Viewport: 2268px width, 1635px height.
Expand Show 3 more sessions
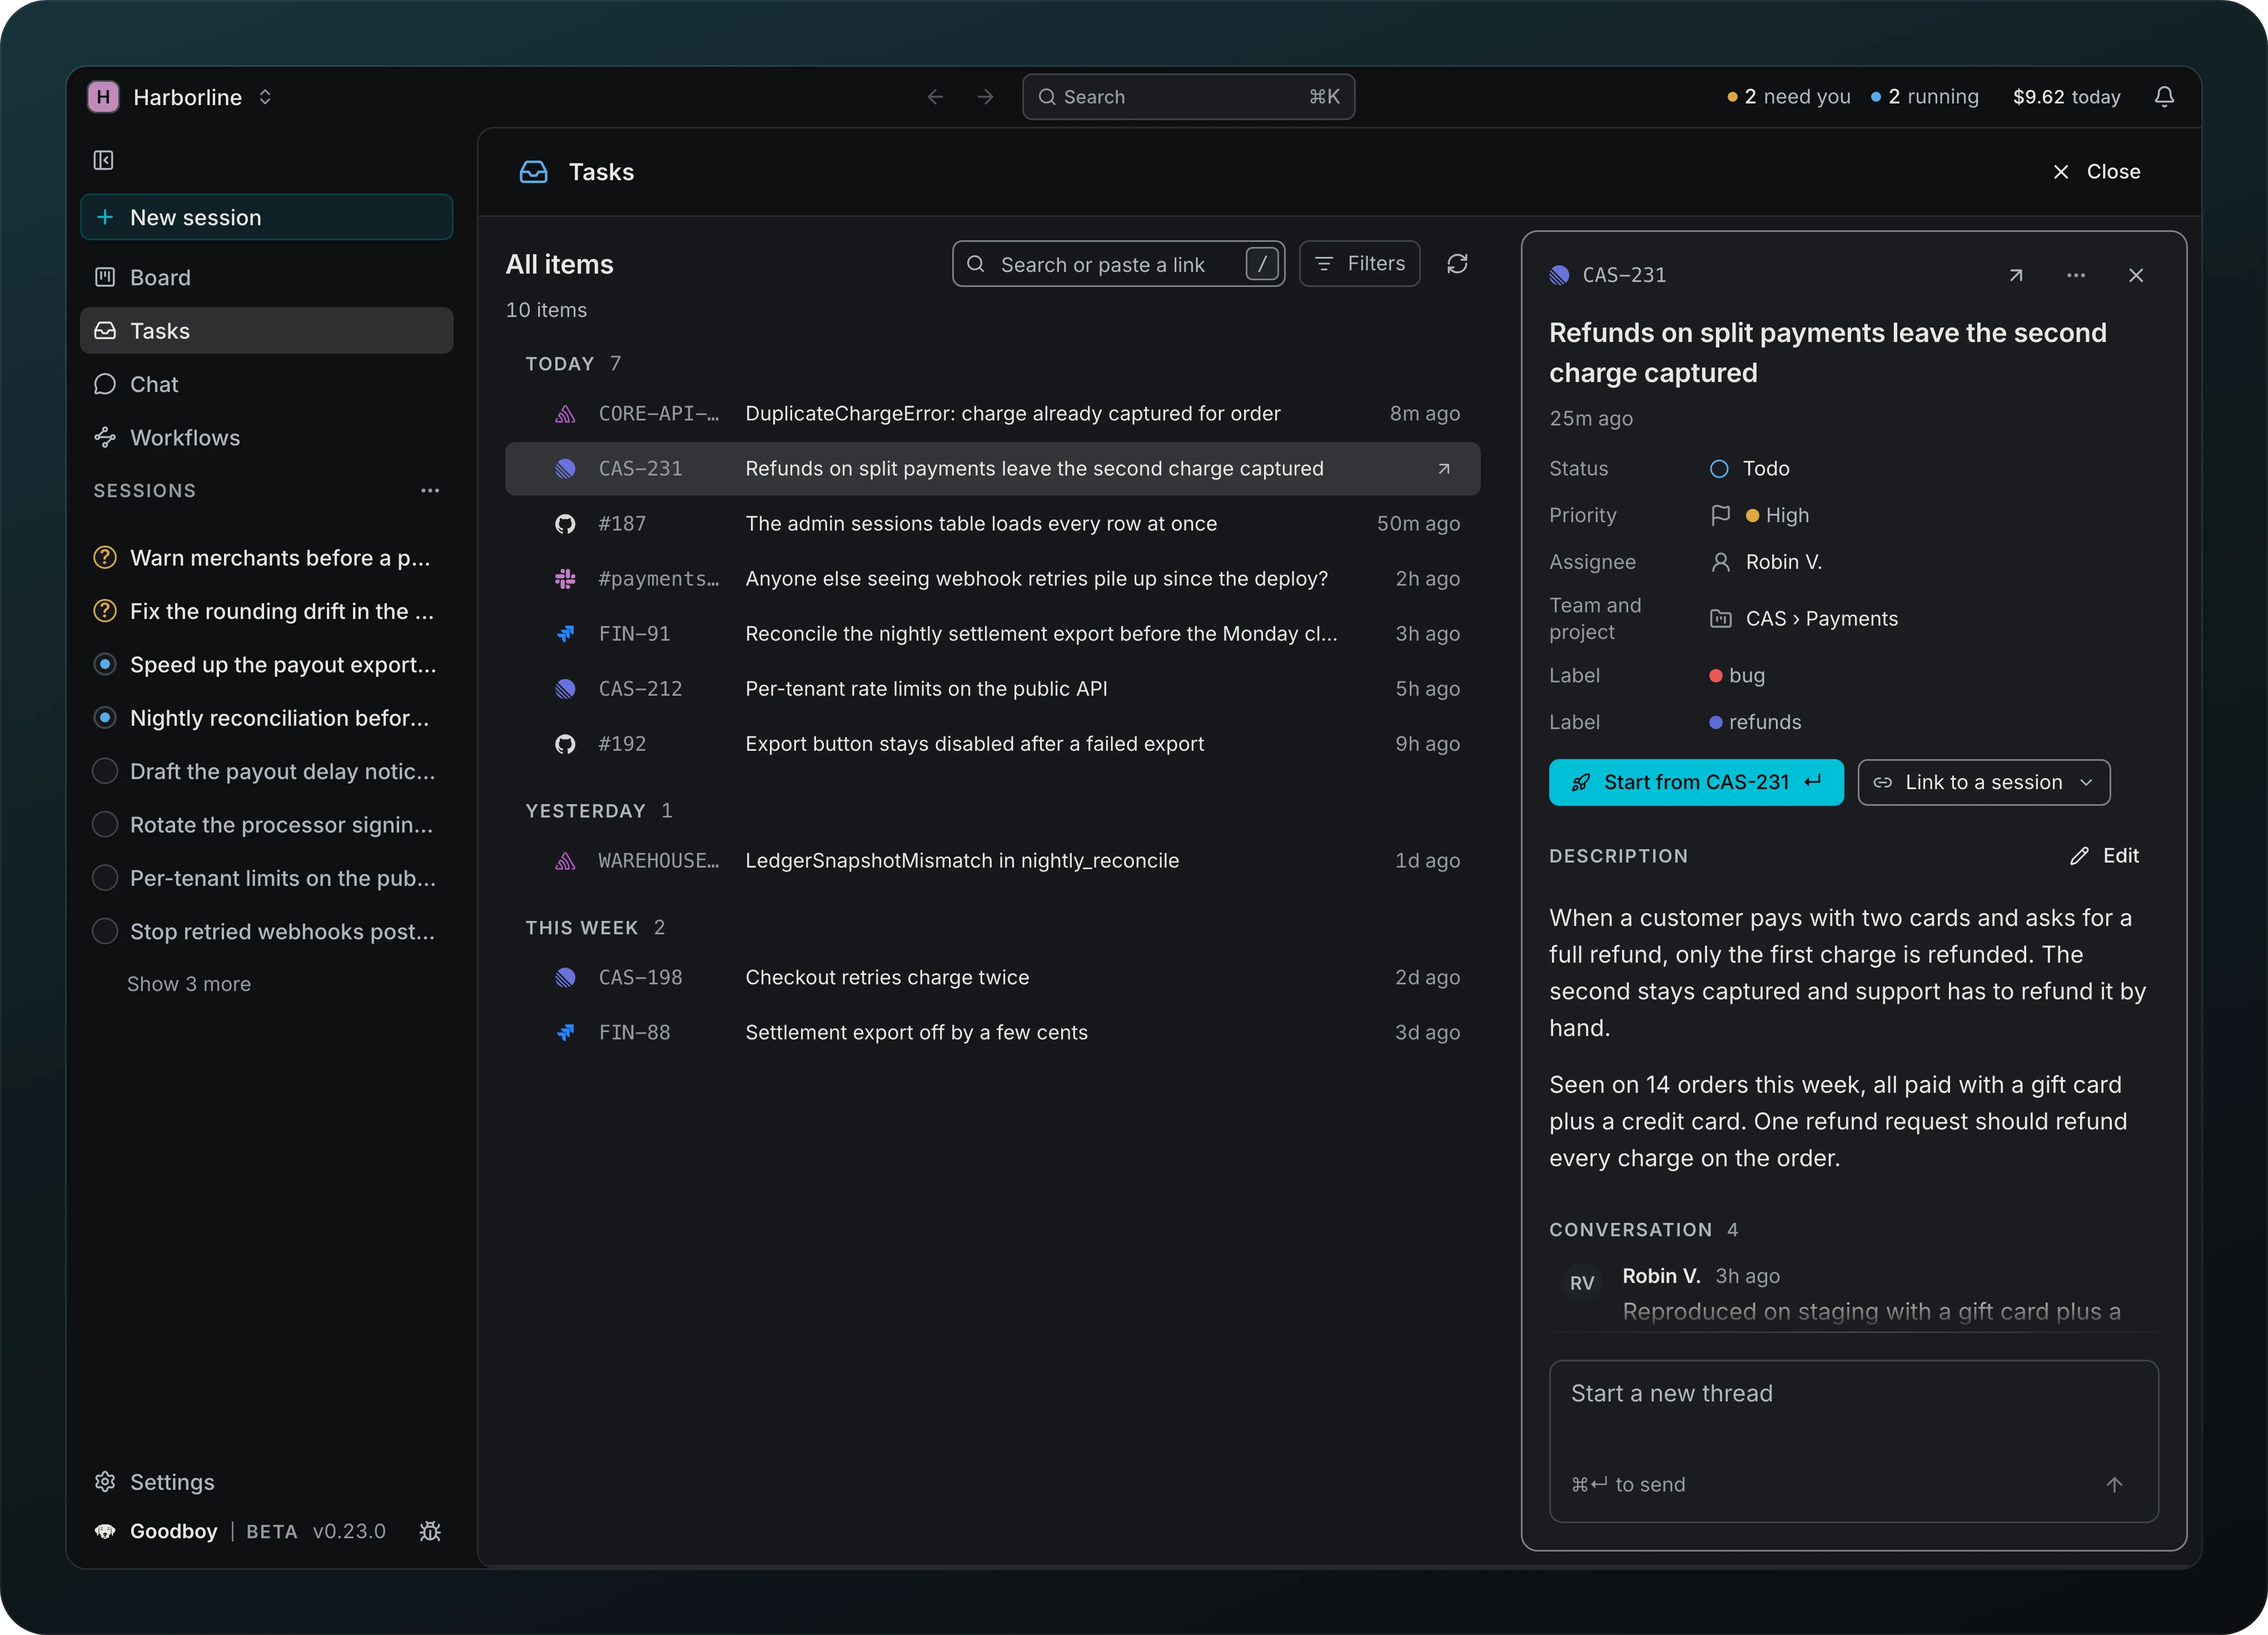coord(189,984)
